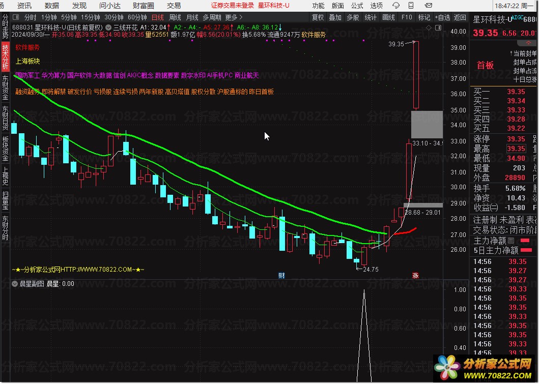Viewport: 540px width, 384px height.
Task: Open the 版面 menu
Action: 338,6
